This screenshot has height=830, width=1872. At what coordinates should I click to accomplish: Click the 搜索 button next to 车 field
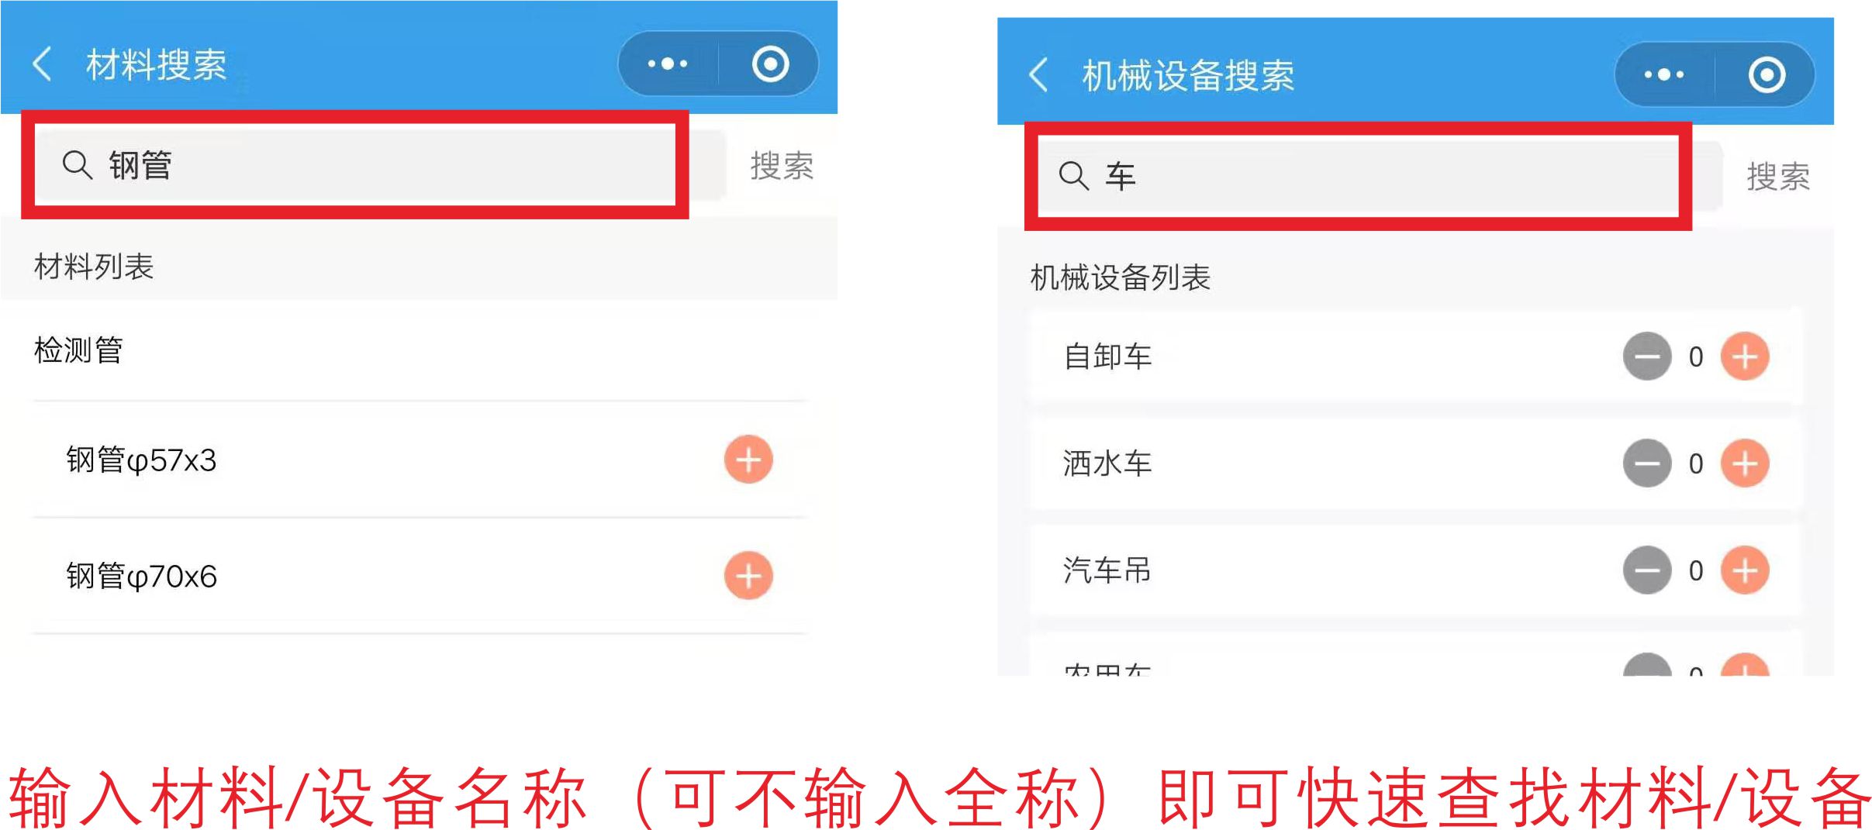(x=1778, y=177)
